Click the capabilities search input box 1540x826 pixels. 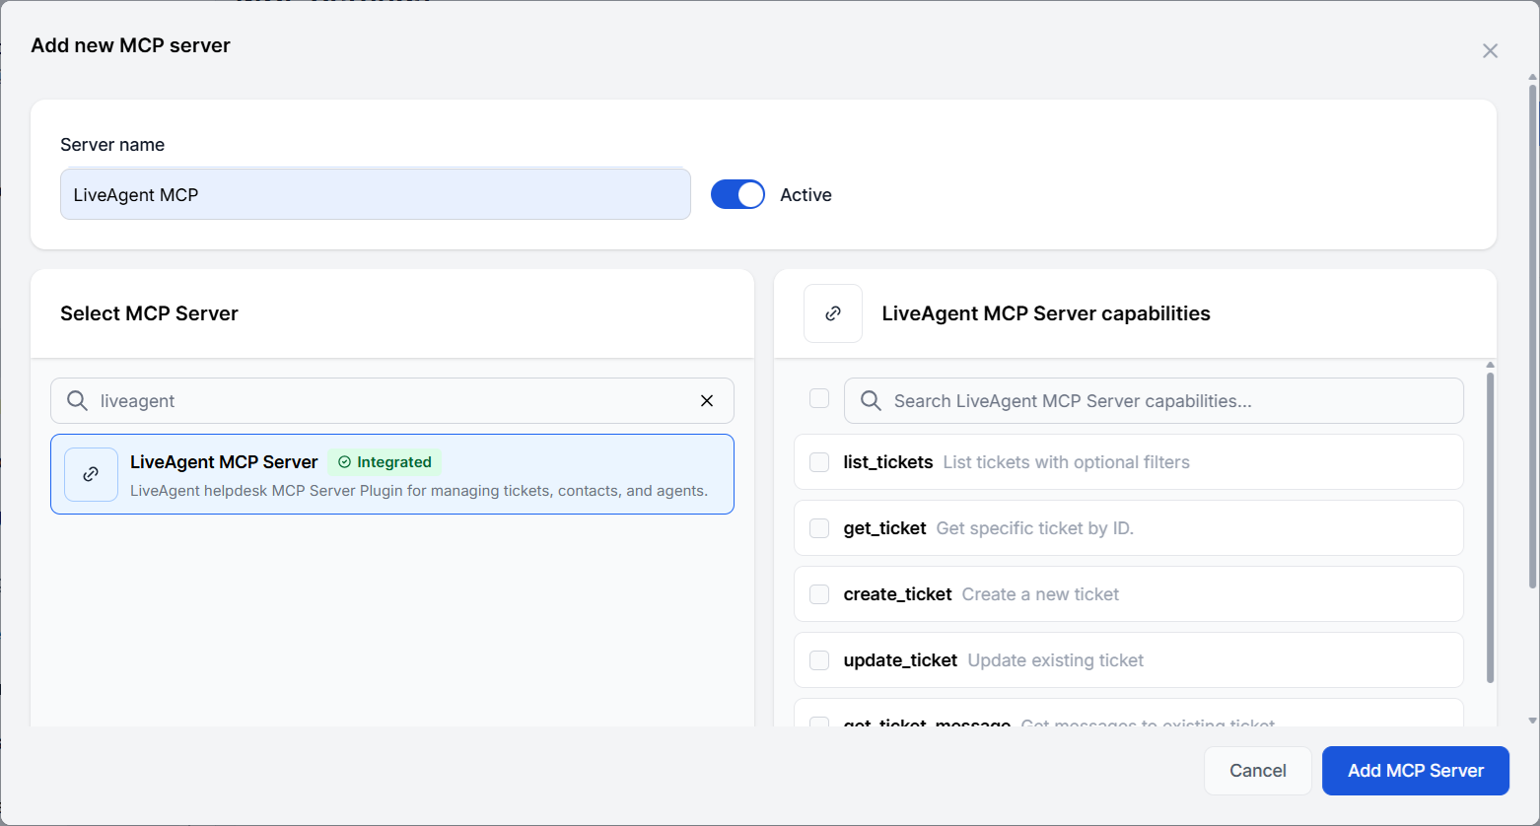(x=1085, y=400)
